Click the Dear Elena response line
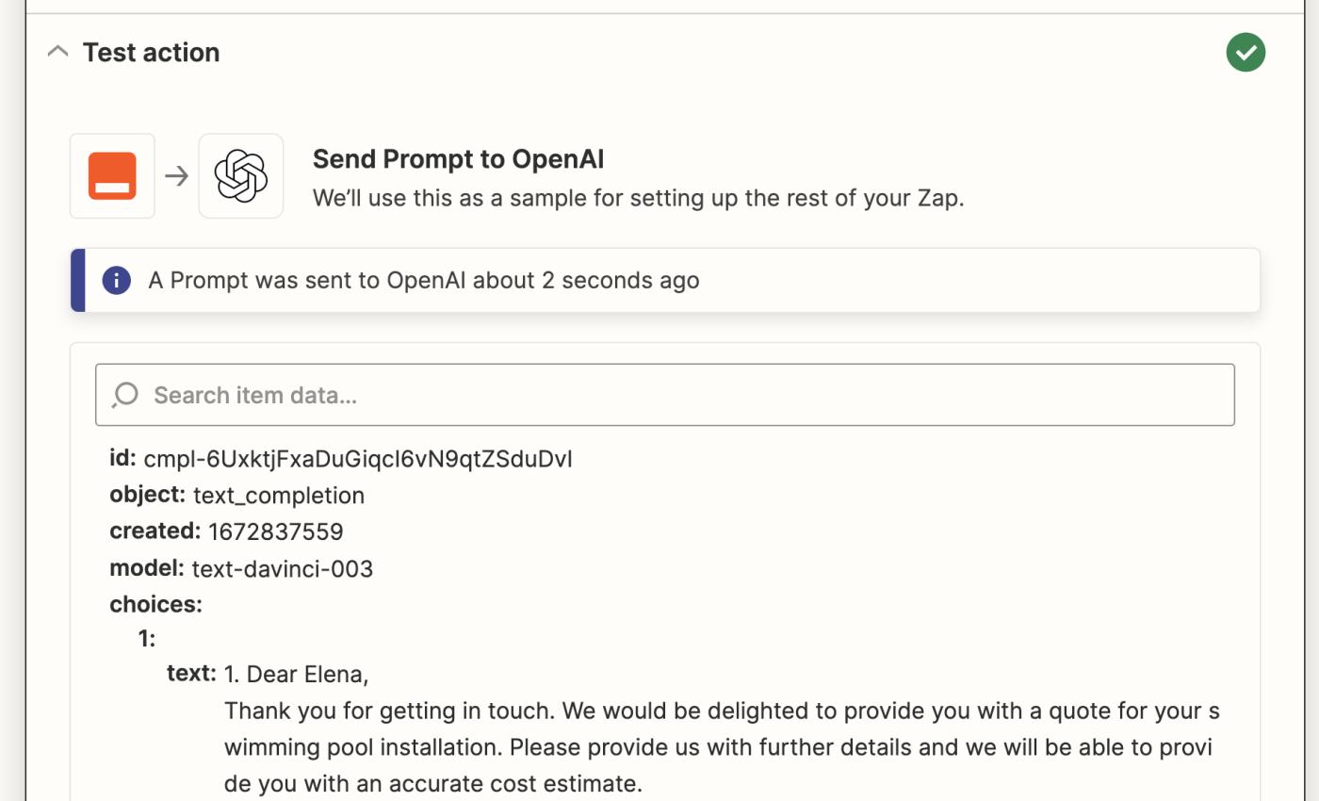This screenshot has width=1319, height=801. click(x=296, y=675)
